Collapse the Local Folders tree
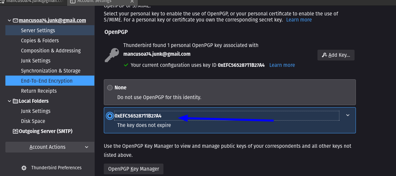396x176 pixels. pyautogui.click(x=9, y=101)
